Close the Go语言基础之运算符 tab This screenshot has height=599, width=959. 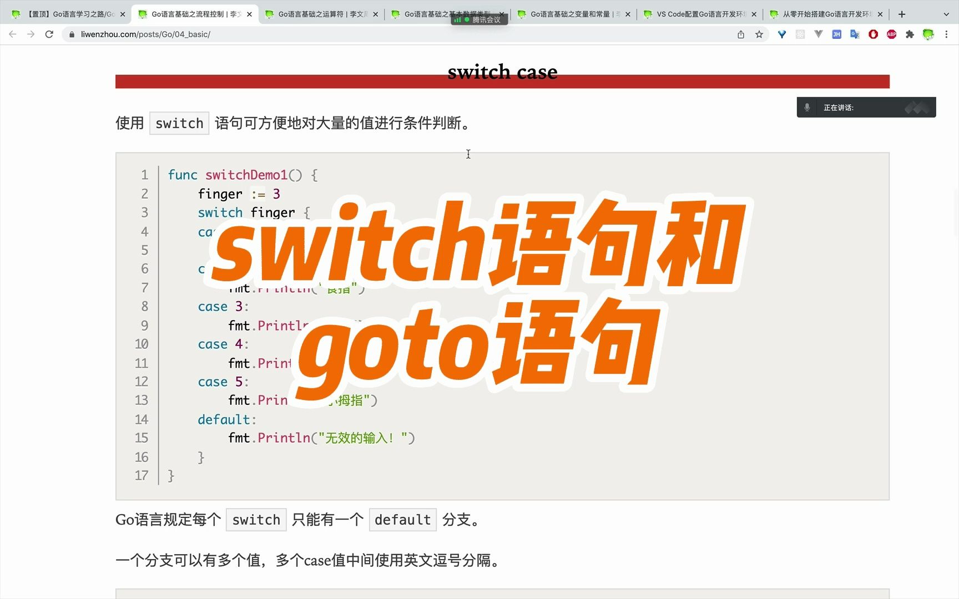(x=376, y=14)
